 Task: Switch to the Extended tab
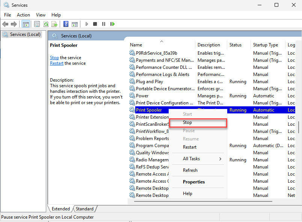[61, 209]
